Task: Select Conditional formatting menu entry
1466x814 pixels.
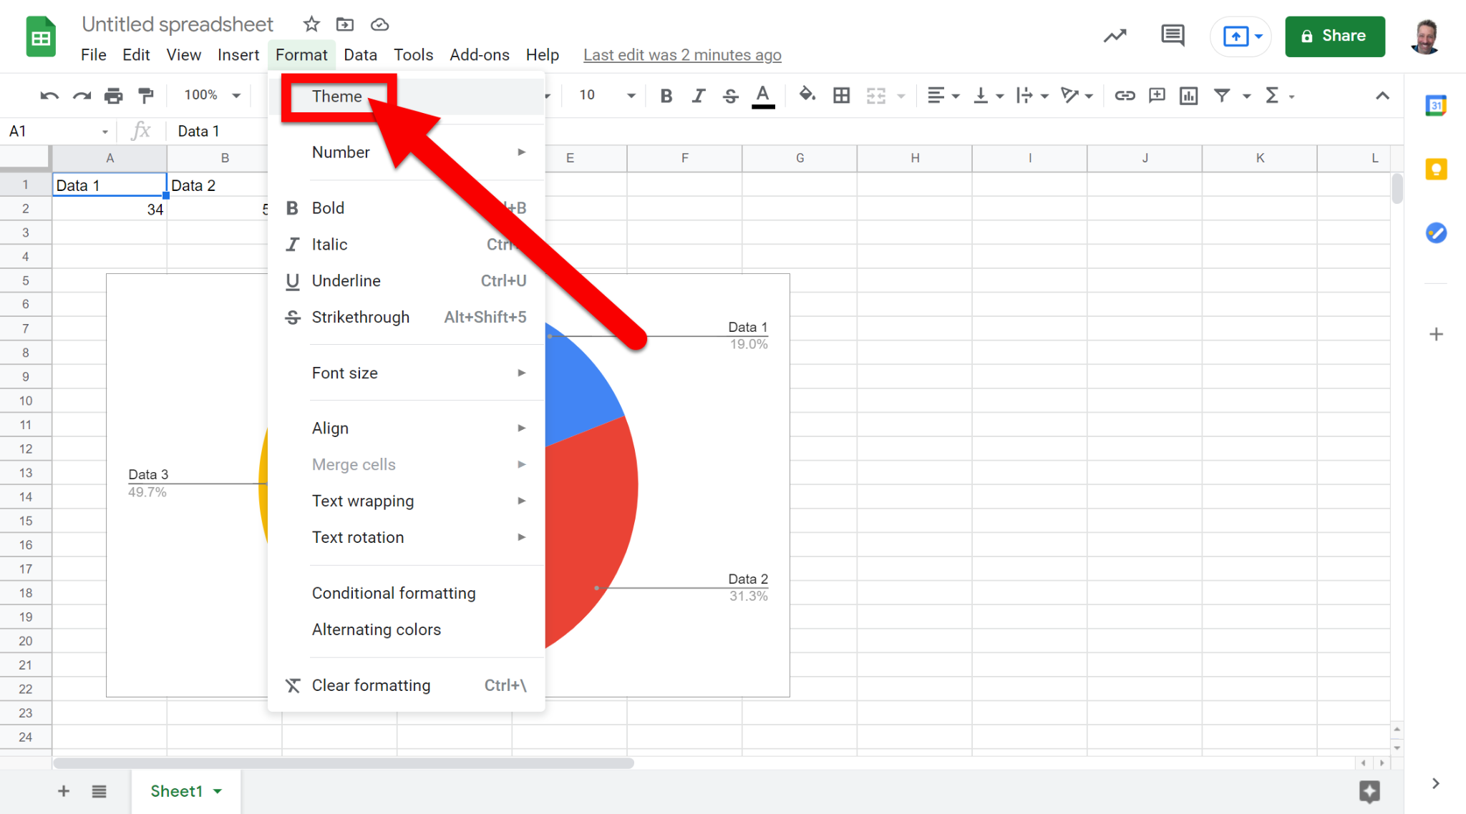Action: tap(394, 593)
